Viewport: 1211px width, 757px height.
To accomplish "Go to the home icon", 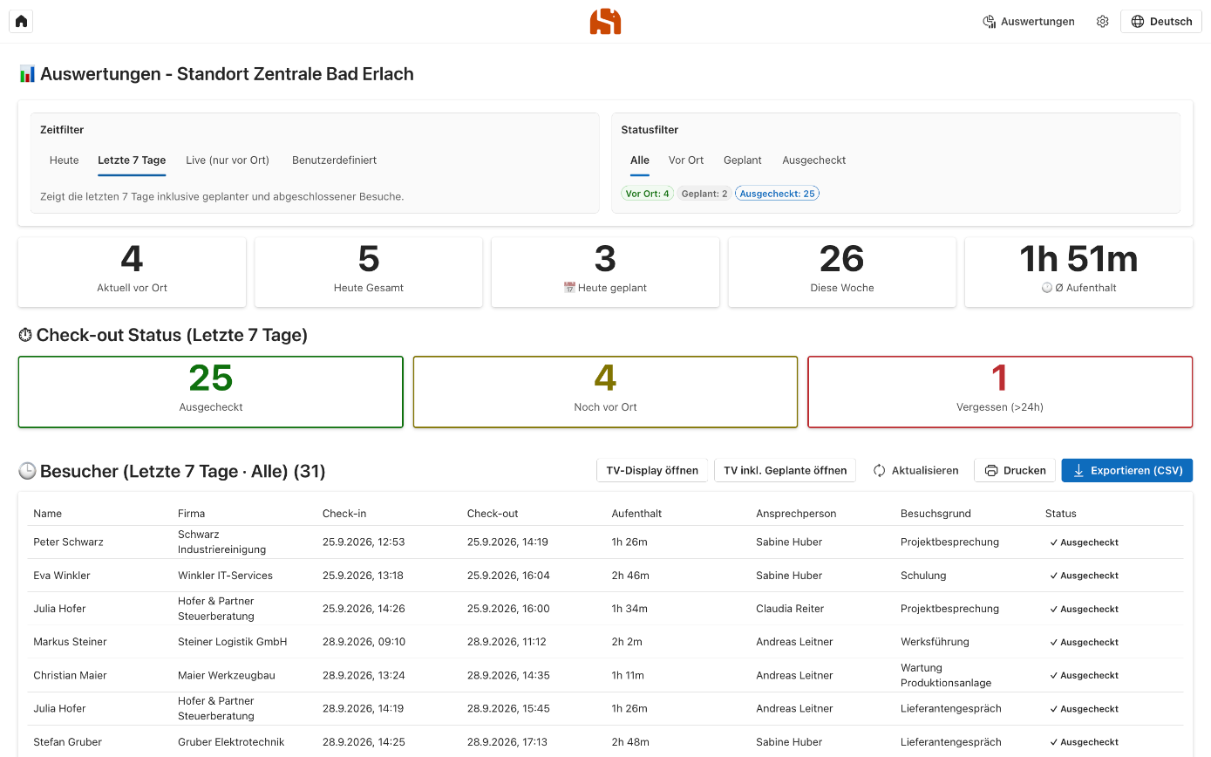I will pyautogui.click(x=21, y=21).
